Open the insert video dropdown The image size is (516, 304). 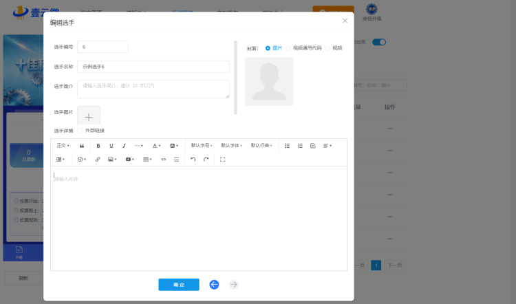pyautogui.click(x=130, y=160)
